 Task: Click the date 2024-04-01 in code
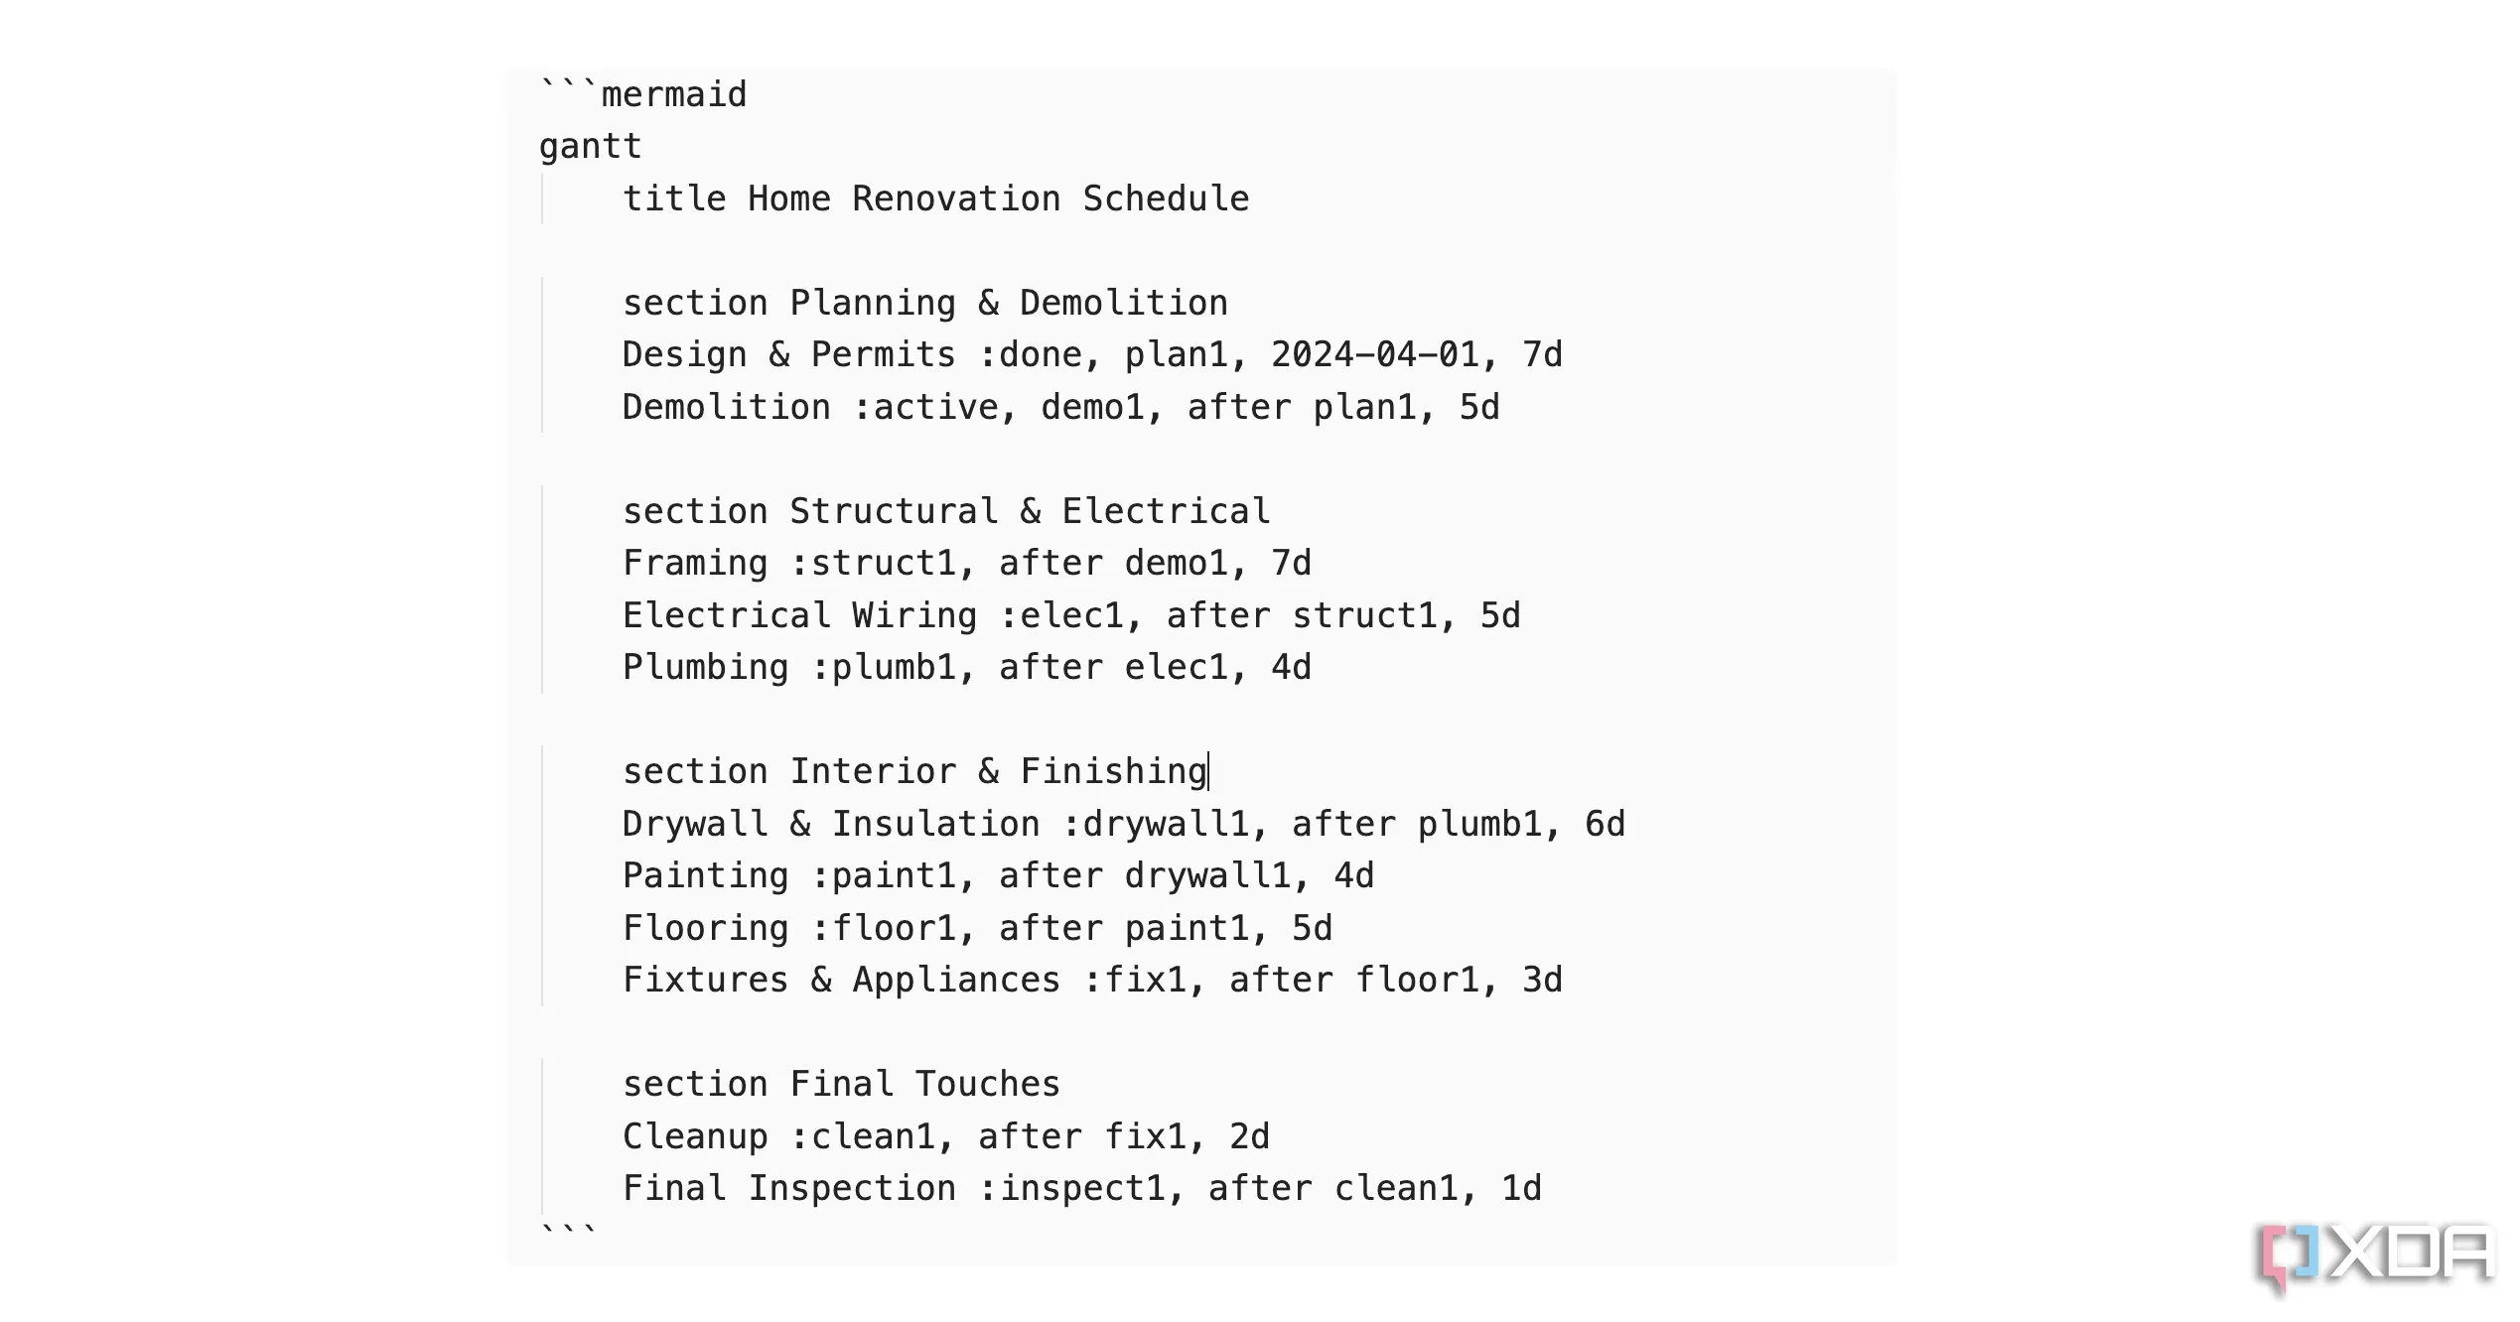tap(1374, 354)
